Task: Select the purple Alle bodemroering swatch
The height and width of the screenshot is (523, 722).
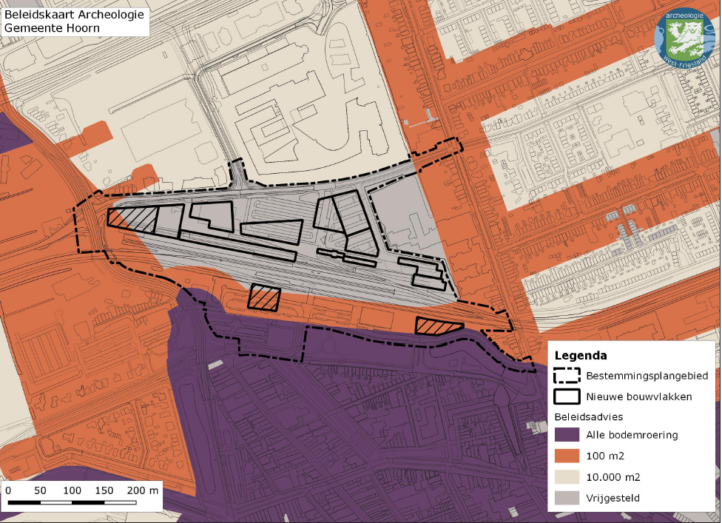Action: 567,435
